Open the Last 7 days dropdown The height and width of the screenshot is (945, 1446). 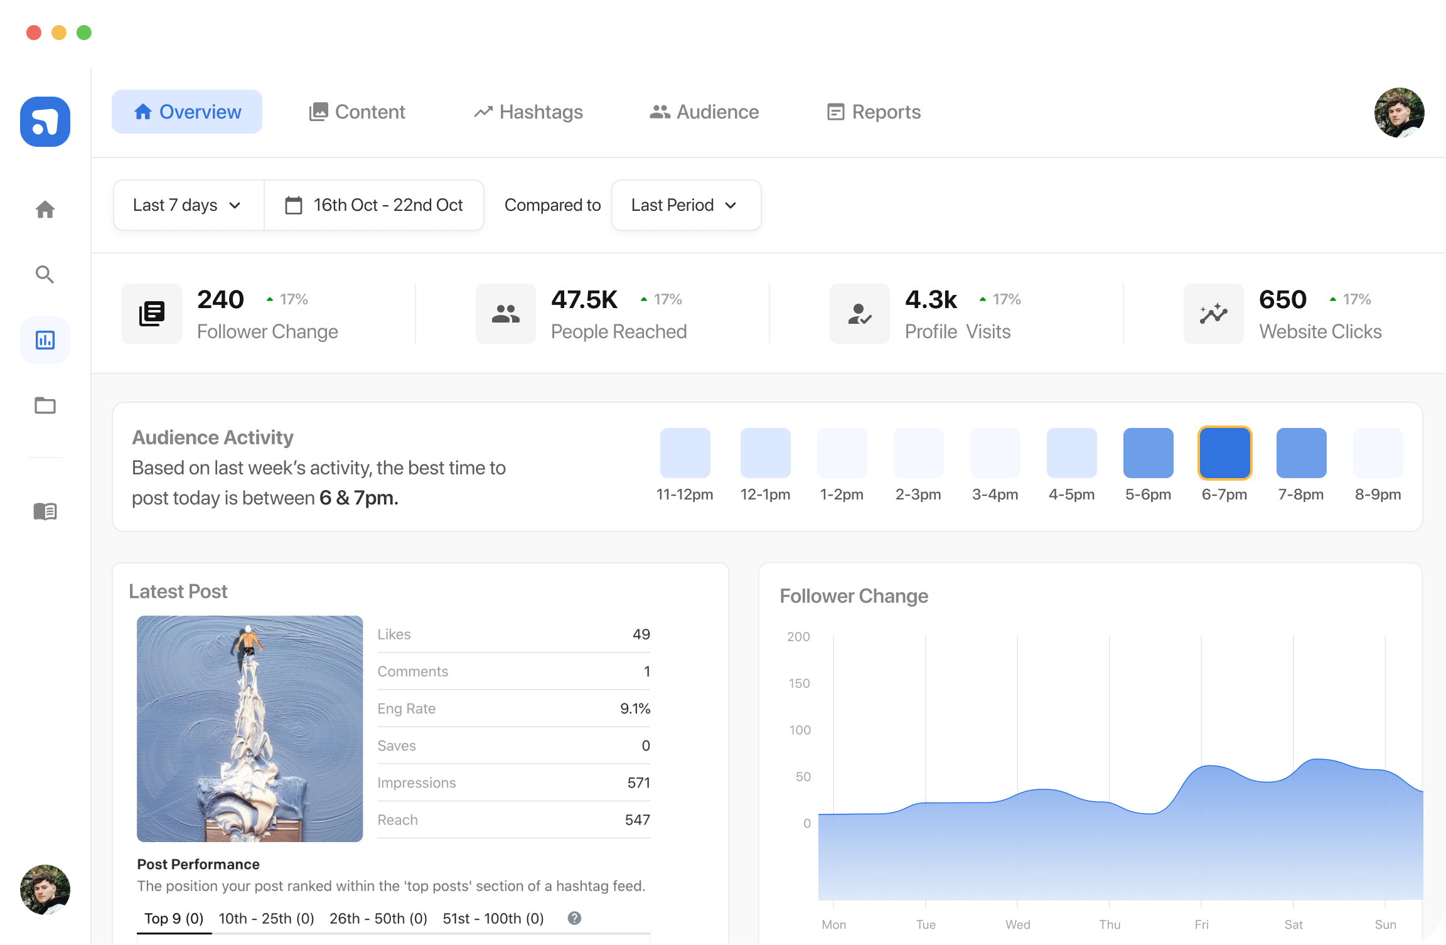coord(188,205)
